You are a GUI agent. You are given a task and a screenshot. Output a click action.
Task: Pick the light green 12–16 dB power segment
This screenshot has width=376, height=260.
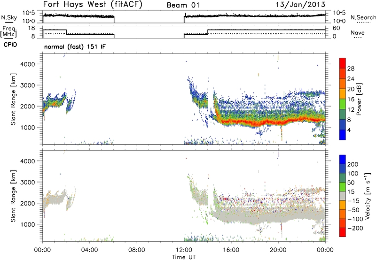pyautogui.click(x=343, y=104)
